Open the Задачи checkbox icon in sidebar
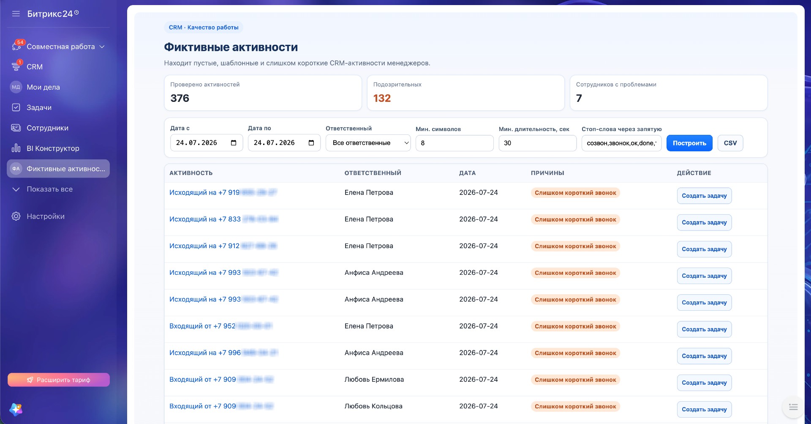 [x=16, y=107]
